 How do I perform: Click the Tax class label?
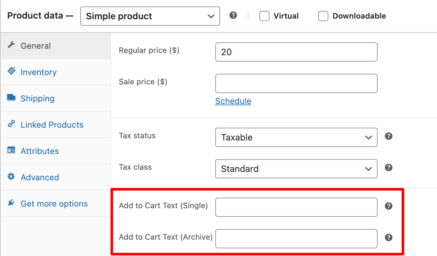[135, 167]
